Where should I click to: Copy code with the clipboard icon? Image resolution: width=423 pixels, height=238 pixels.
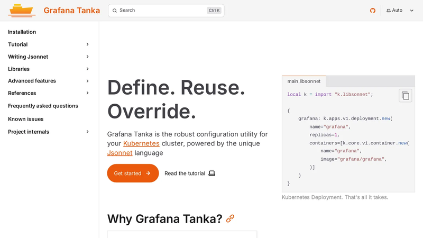405,96
